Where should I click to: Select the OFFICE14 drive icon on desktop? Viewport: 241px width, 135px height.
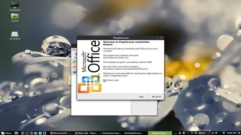[x=15, y=36]
